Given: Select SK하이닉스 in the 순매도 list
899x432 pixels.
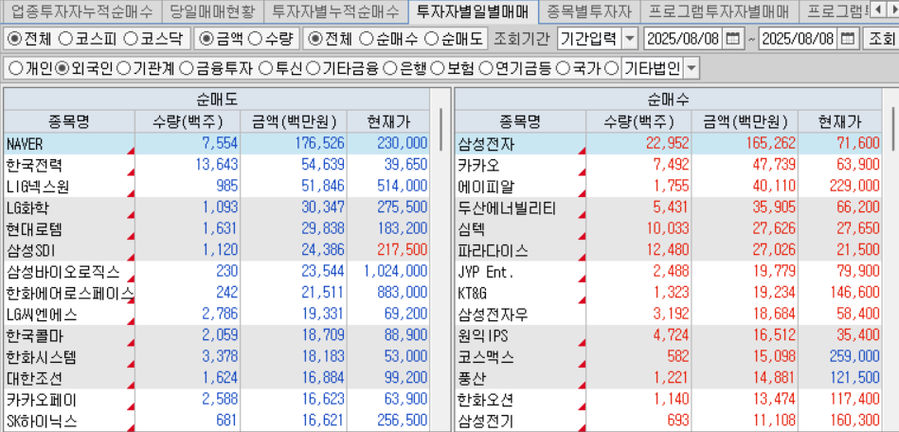Looking at the screenshot, I should tap(42, 422).
